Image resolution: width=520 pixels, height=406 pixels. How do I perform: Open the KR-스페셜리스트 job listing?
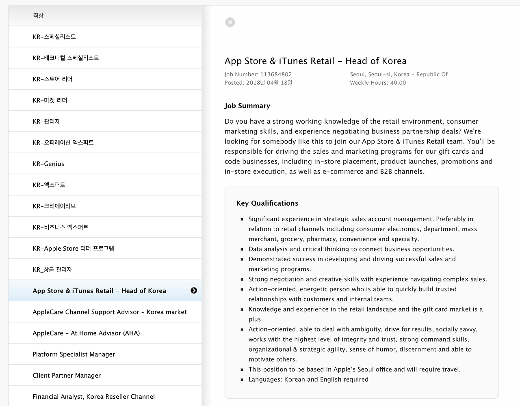(x=54, y=37)
